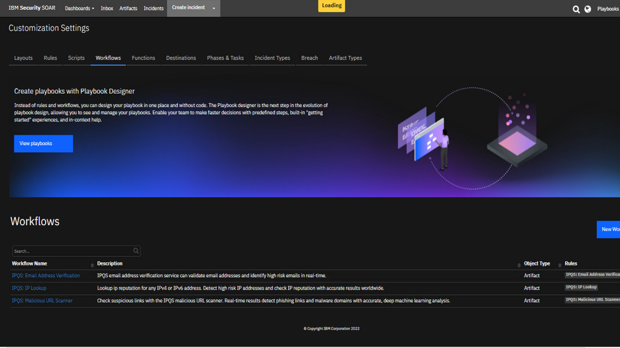The height and width of the screenshot is (348, 620).
Task: Sort workflows by the Rules column
Action: coord(571,263)
